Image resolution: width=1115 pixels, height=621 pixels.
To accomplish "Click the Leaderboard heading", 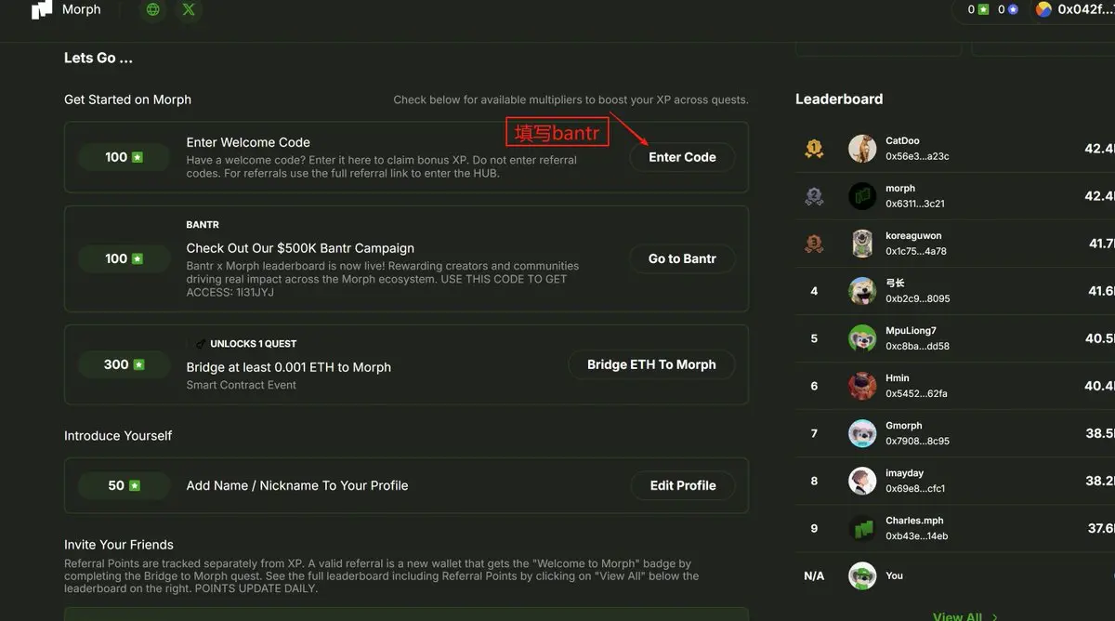I will [839, 99].
